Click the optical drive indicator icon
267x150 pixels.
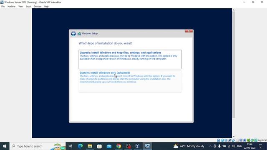(222, 140)
